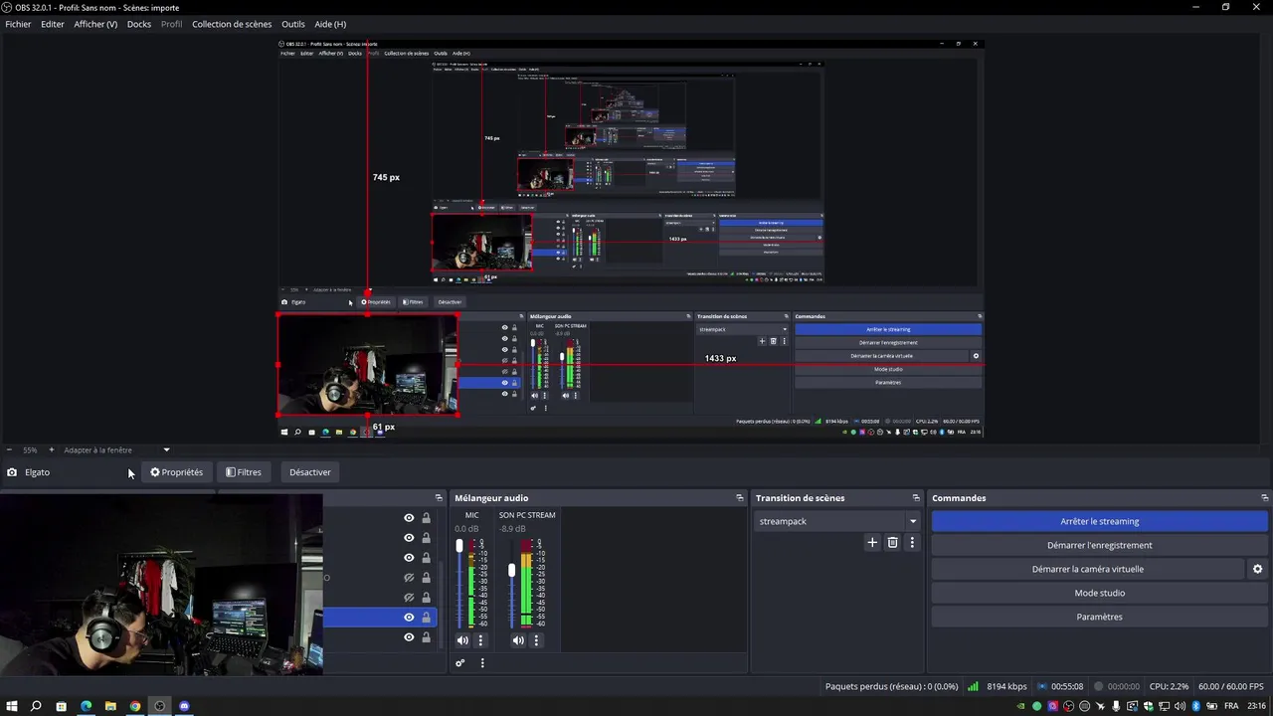Click the sources list scrollbar

point(442,607)
